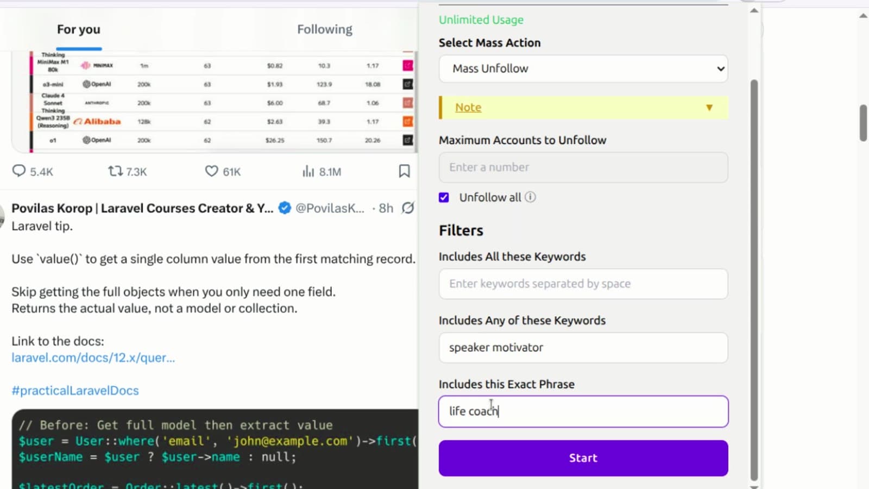
Task: Click the Laravel tip. text
Action: tap(42, 226)
